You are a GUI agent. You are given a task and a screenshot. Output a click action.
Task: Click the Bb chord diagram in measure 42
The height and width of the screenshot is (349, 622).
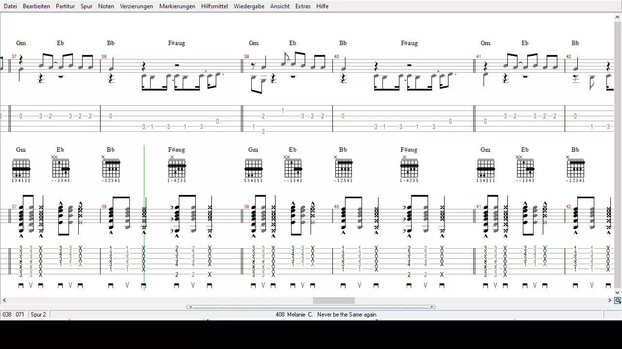[576, 169]
